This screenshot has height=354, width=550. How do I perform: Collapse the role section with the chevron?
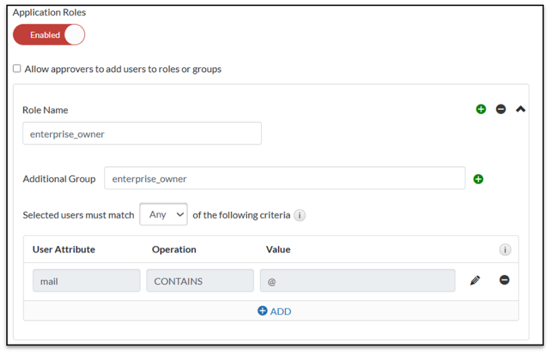pos(521,109)
